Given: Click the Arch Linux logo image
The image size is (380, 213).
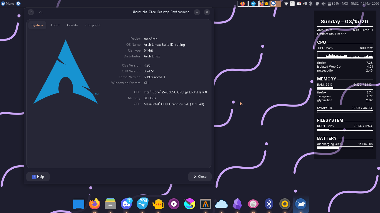Looking at the screenshot, I should tap(66, 72).
